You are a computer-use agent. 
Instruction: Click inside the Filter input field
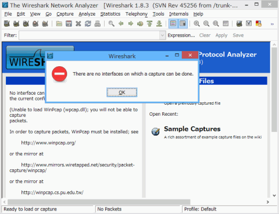[90, 35]
